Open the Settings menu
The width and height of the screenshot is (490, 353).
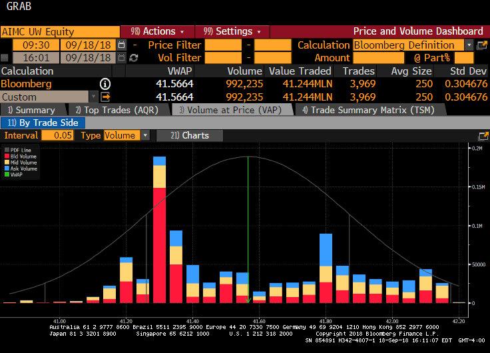pos(232,31)
